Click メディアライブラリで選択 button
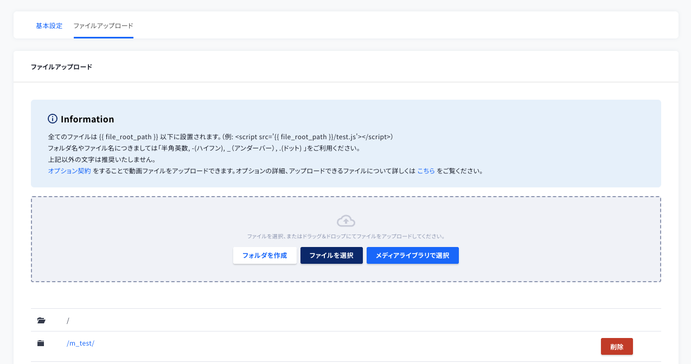Screen dimensions: 691x364 [413, 255]
